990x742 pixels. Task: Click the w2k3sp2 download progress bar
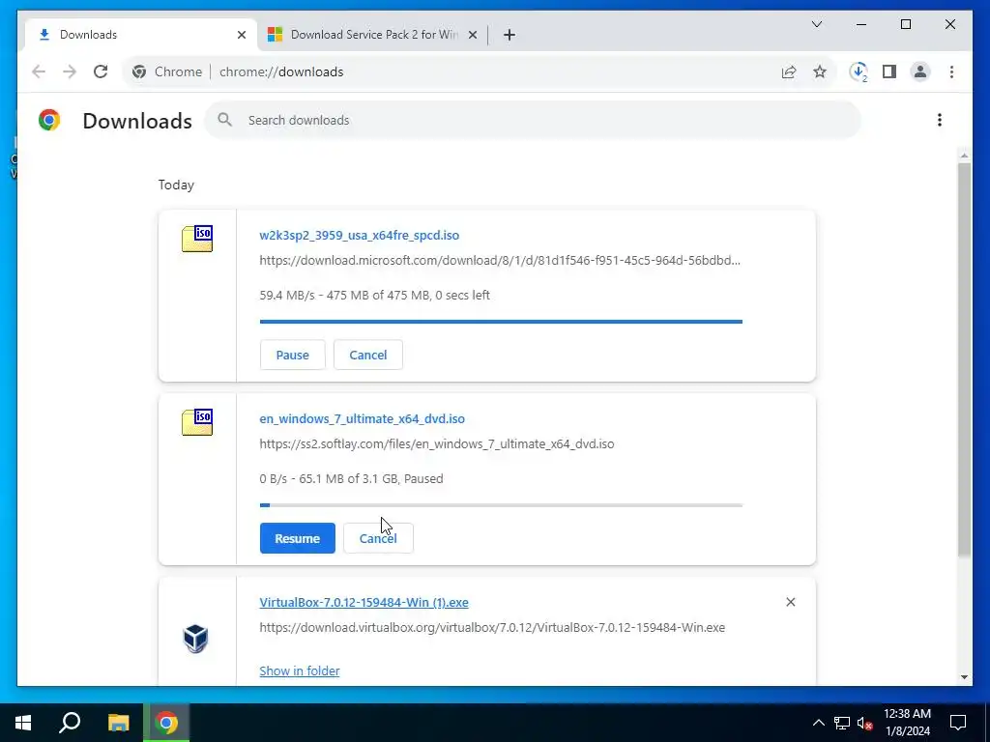click(501, 322)
